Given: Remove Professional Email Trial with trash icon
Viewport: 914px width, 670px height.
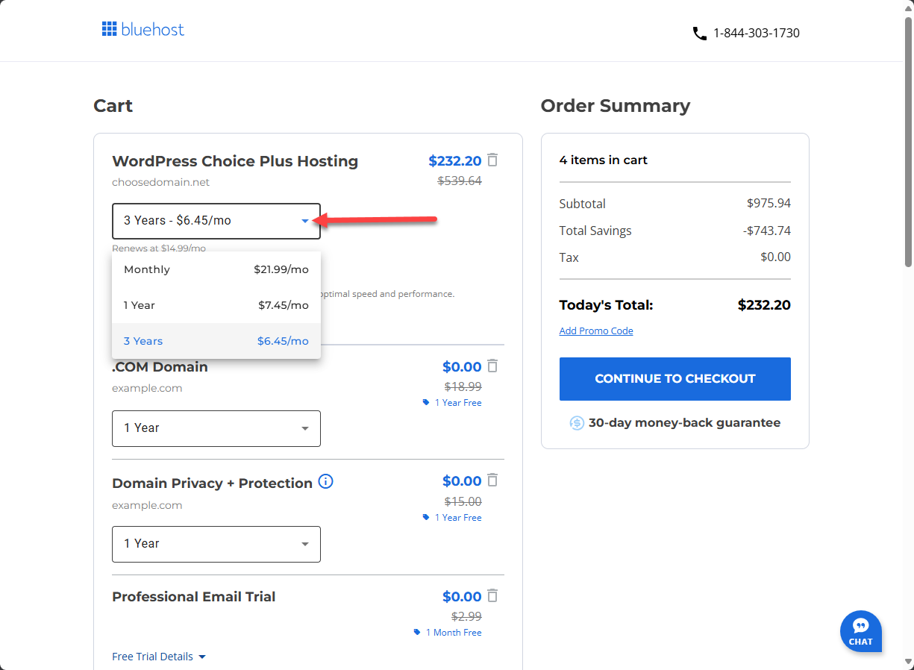Looking at the screenshot, I should (492, 595).
